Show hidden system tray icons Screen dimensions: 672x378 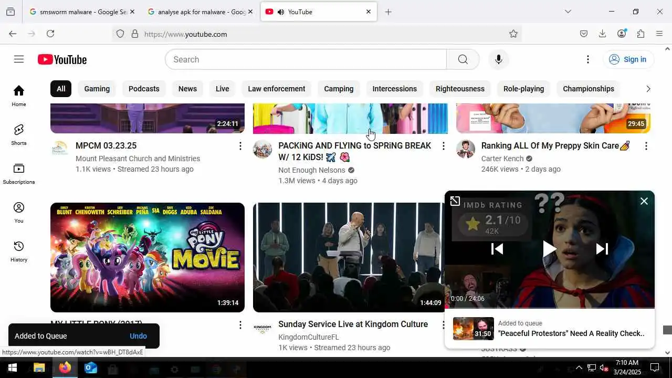579,367
